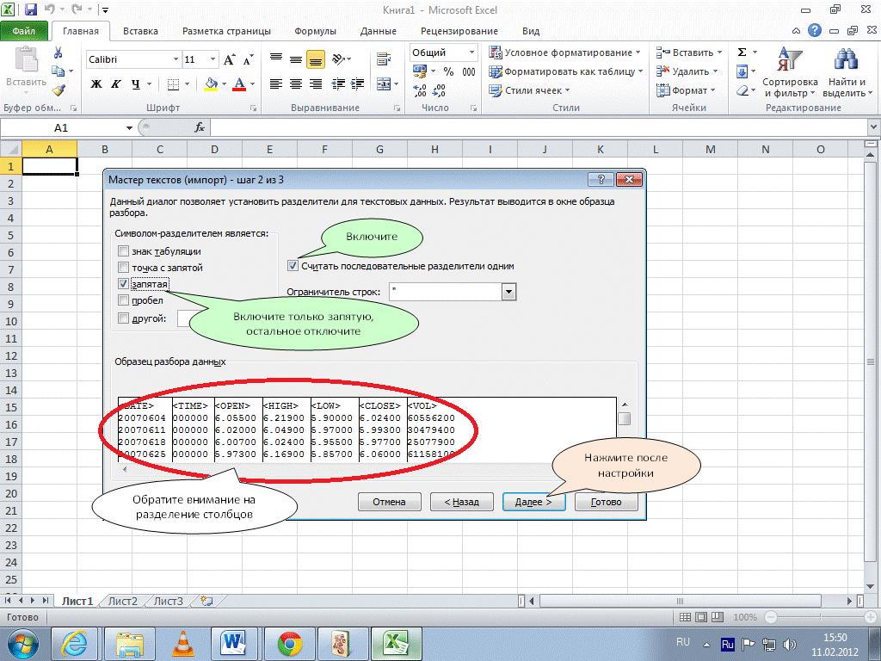This screenshot has height=661, width=881.
Task: Open the font name Calibri dropdown
Action: point(176,59)
